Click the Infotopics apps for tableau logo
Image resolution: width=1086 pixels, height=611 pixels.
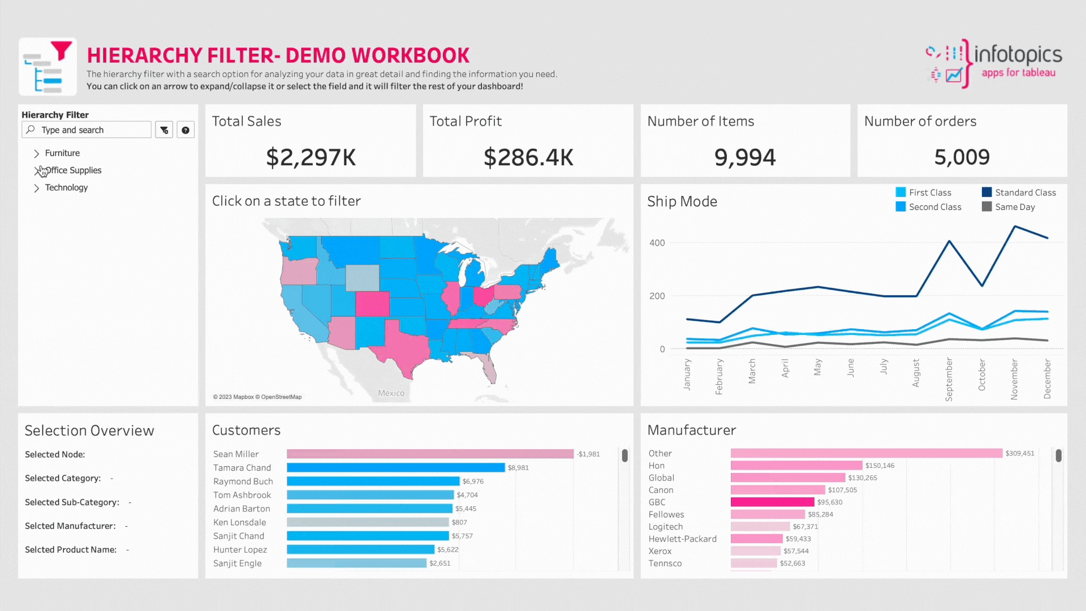click(993, 63)
